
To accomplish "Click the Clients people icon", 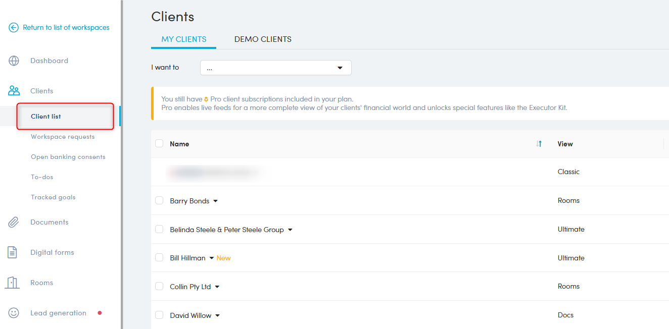I will (x=14, y=91).
